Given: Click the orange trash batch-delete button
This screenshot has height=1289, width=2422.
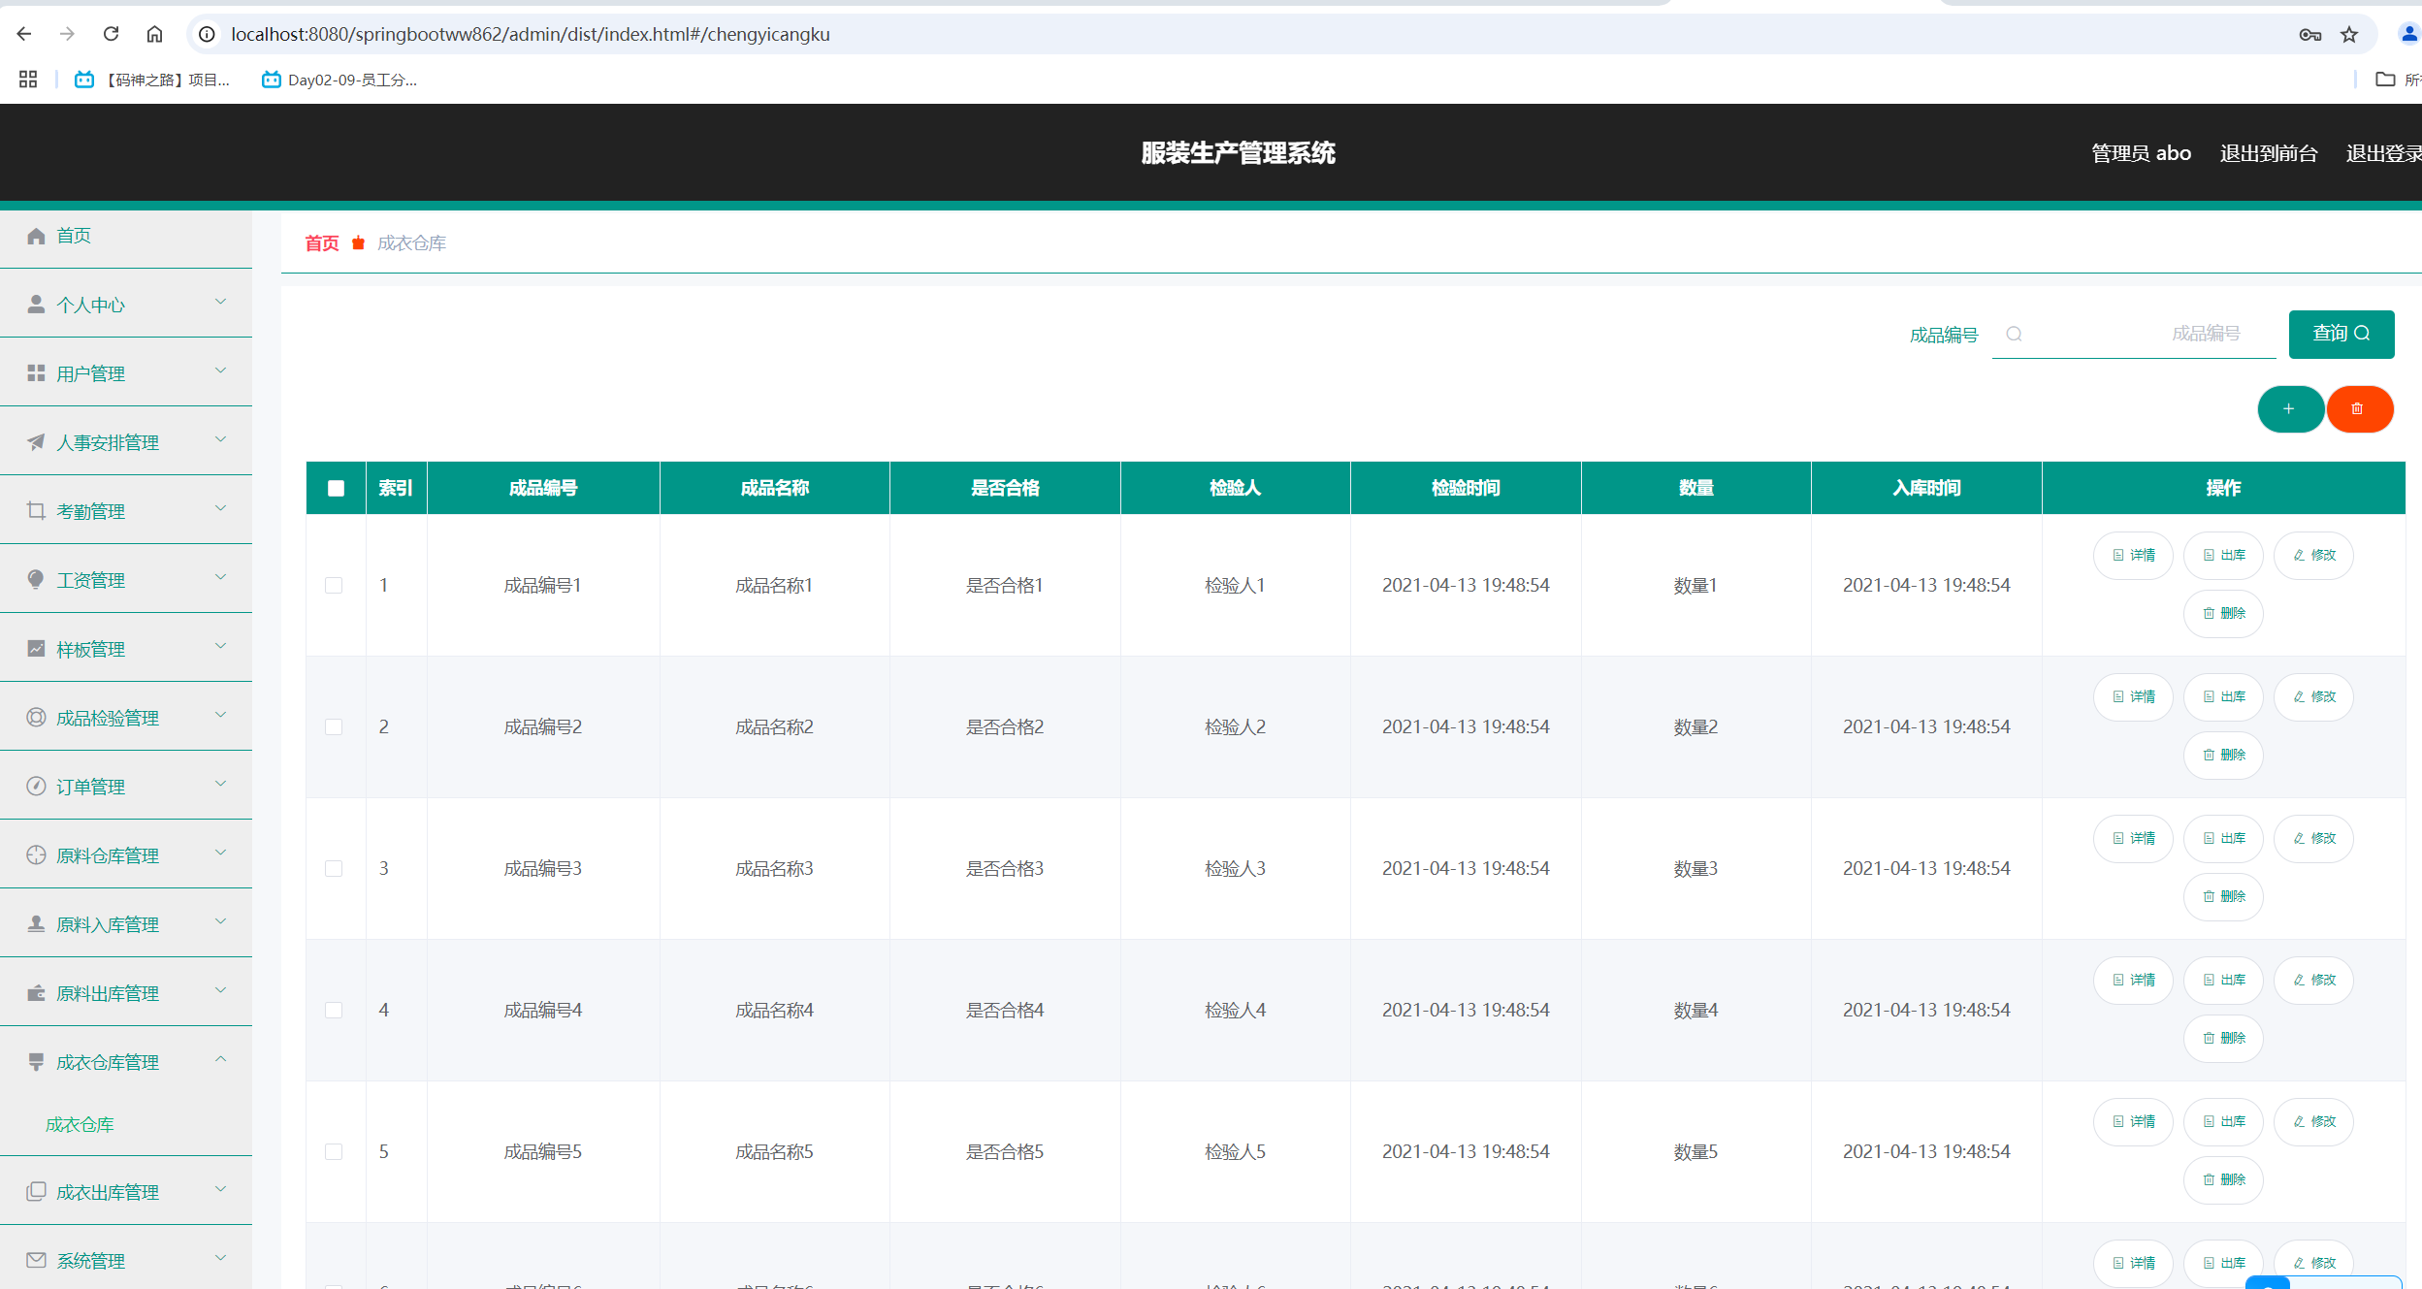Looking at the screenshot, I should pos(2358,409).
